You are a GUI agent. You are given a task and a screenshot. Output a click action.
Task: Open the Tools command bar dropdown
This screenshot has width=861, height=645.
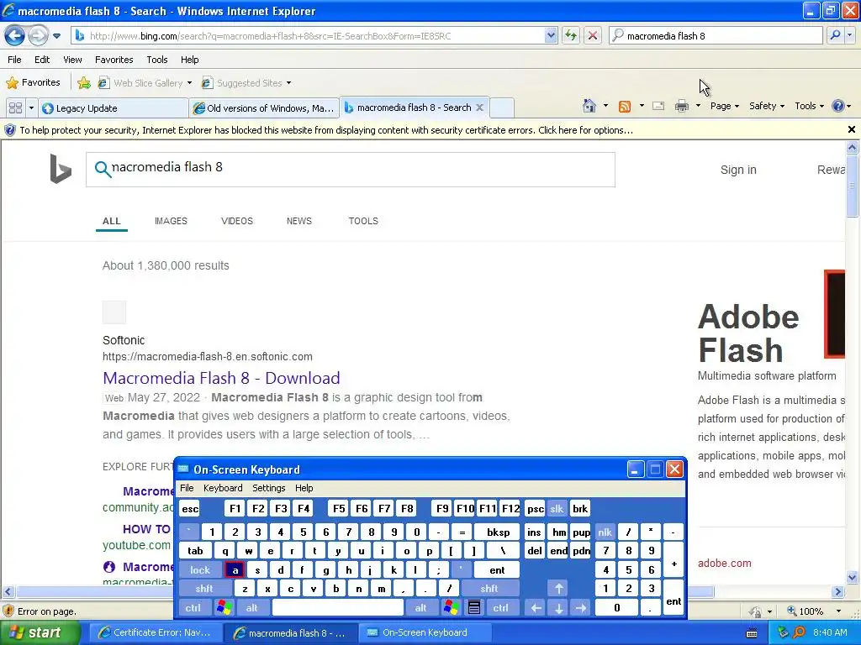(x=809, y=106)
